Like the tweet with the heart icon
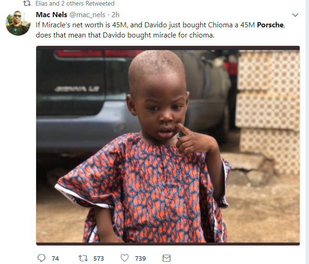This screenshot has height=264, width=309. 124,258
